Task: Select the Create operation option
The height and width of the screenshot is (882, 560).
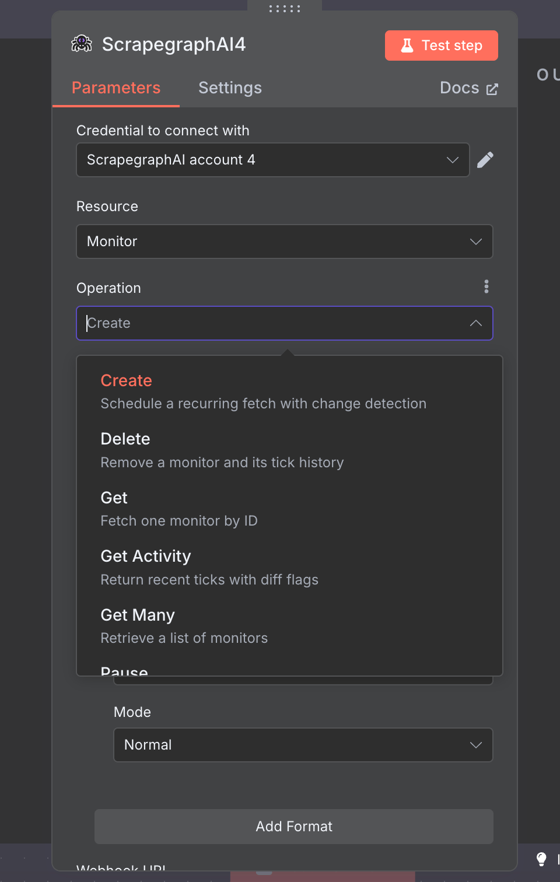Action: (289, 391)
